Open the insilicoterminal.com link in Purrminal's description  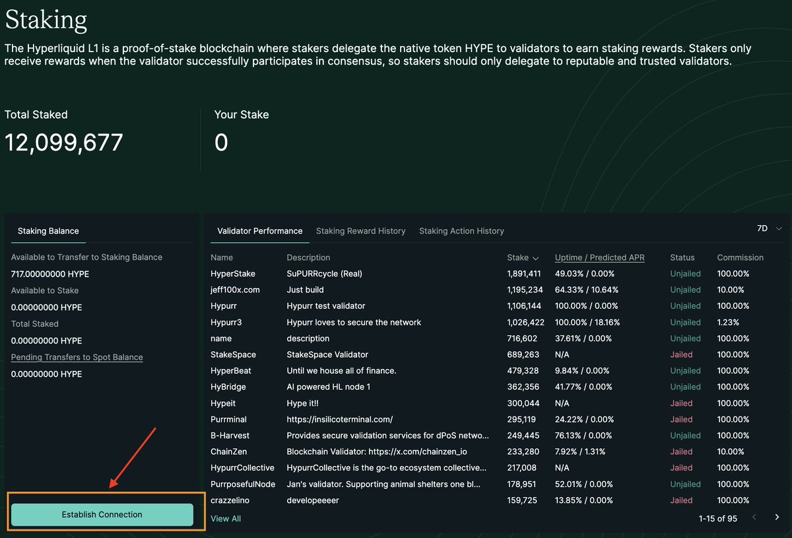(339, 419)
